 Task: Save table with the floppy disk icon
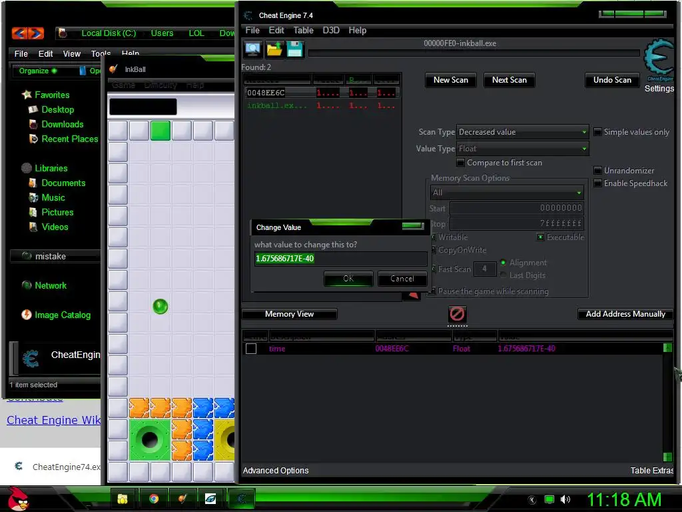pos(294,49)
